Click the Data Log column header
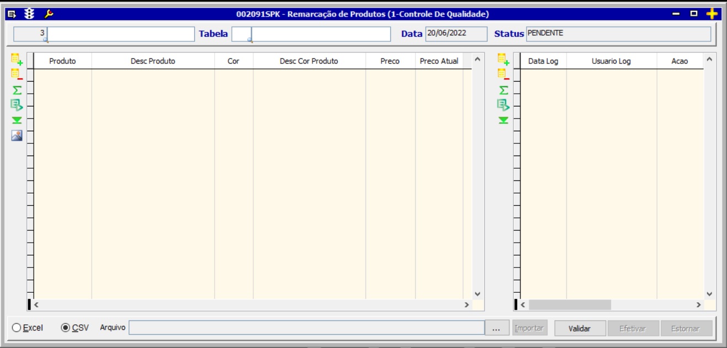The width and height of the screenshot is (727, 348). [x=543, y=61]
